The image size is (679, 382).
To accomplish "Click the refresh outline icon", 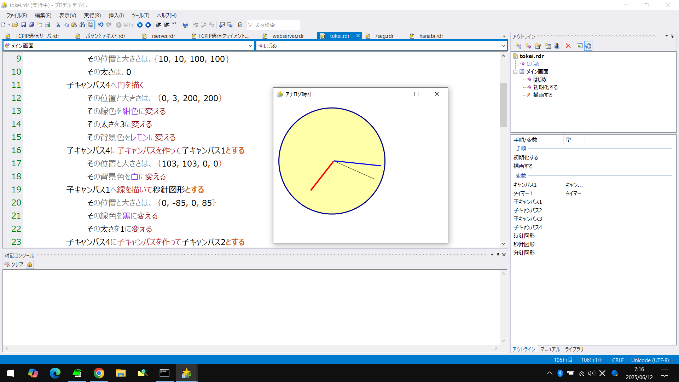I will click(x=579, y=46).
